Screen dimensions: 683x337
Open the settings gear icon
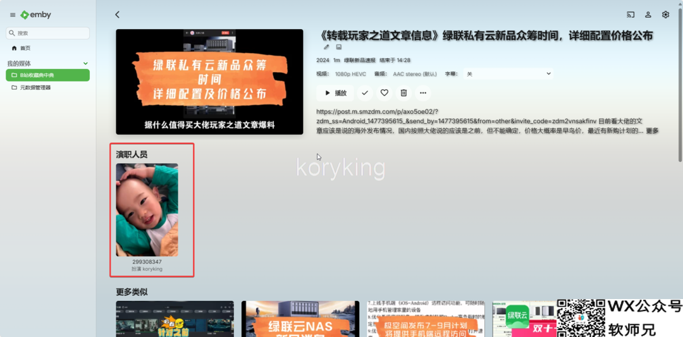665,15
